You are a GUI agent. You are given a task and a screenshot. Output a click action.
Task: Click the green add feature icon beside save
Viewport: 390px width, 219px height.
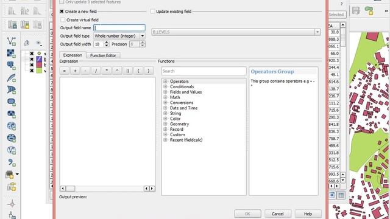369,10
